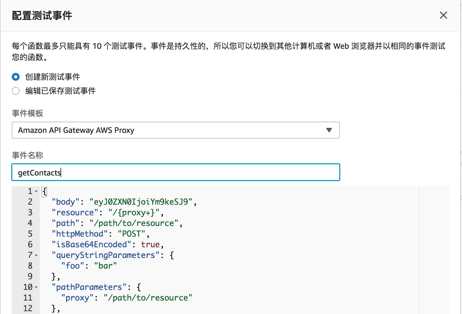Click the "POST" httpMethod value

click(131, 234)
